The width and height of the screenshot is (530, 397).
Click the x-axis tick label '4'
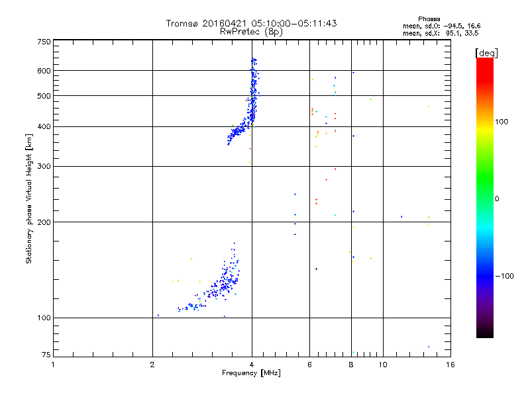[252, 365]
